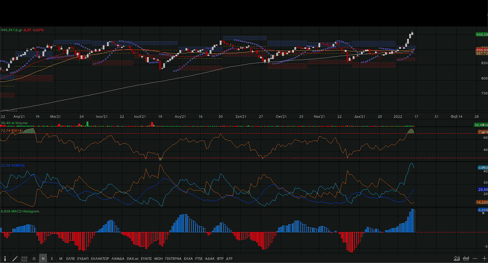Switch to the H daily timeframe
The height and width of the screenshot is (263, 488).
(43, 259)
